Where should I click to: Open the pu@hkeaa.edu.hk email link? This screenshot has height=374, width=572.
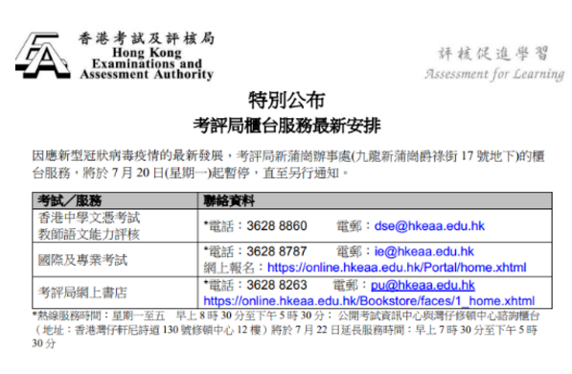click(x=423, y=285)
